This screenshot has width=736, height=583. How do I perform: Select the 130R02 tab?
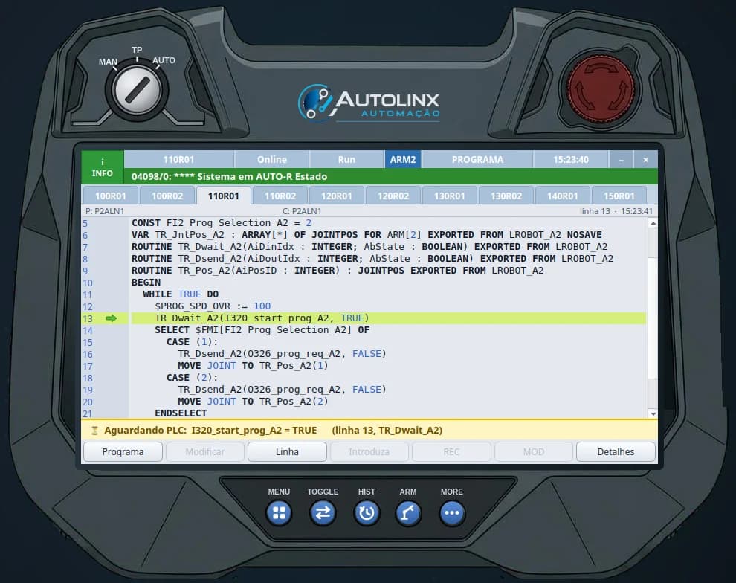pyautogui.click(x=506, y=196)
